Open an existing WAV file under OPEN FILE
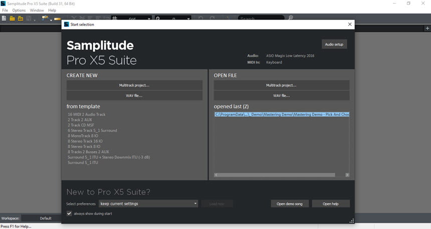 tap(282, 95)
